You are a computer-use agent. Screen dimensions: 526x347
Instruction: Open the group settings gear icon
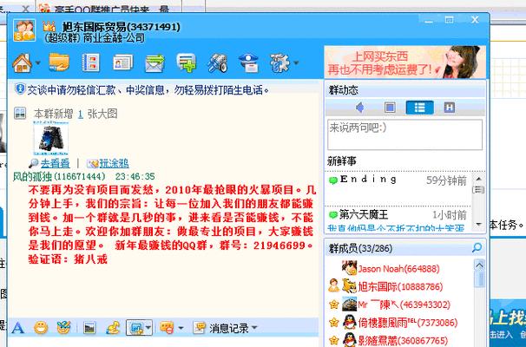pos(279,62)
